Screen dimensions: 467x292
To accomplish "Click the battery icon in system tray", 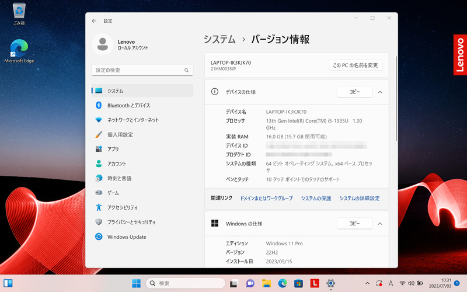I will click(420, 283).
